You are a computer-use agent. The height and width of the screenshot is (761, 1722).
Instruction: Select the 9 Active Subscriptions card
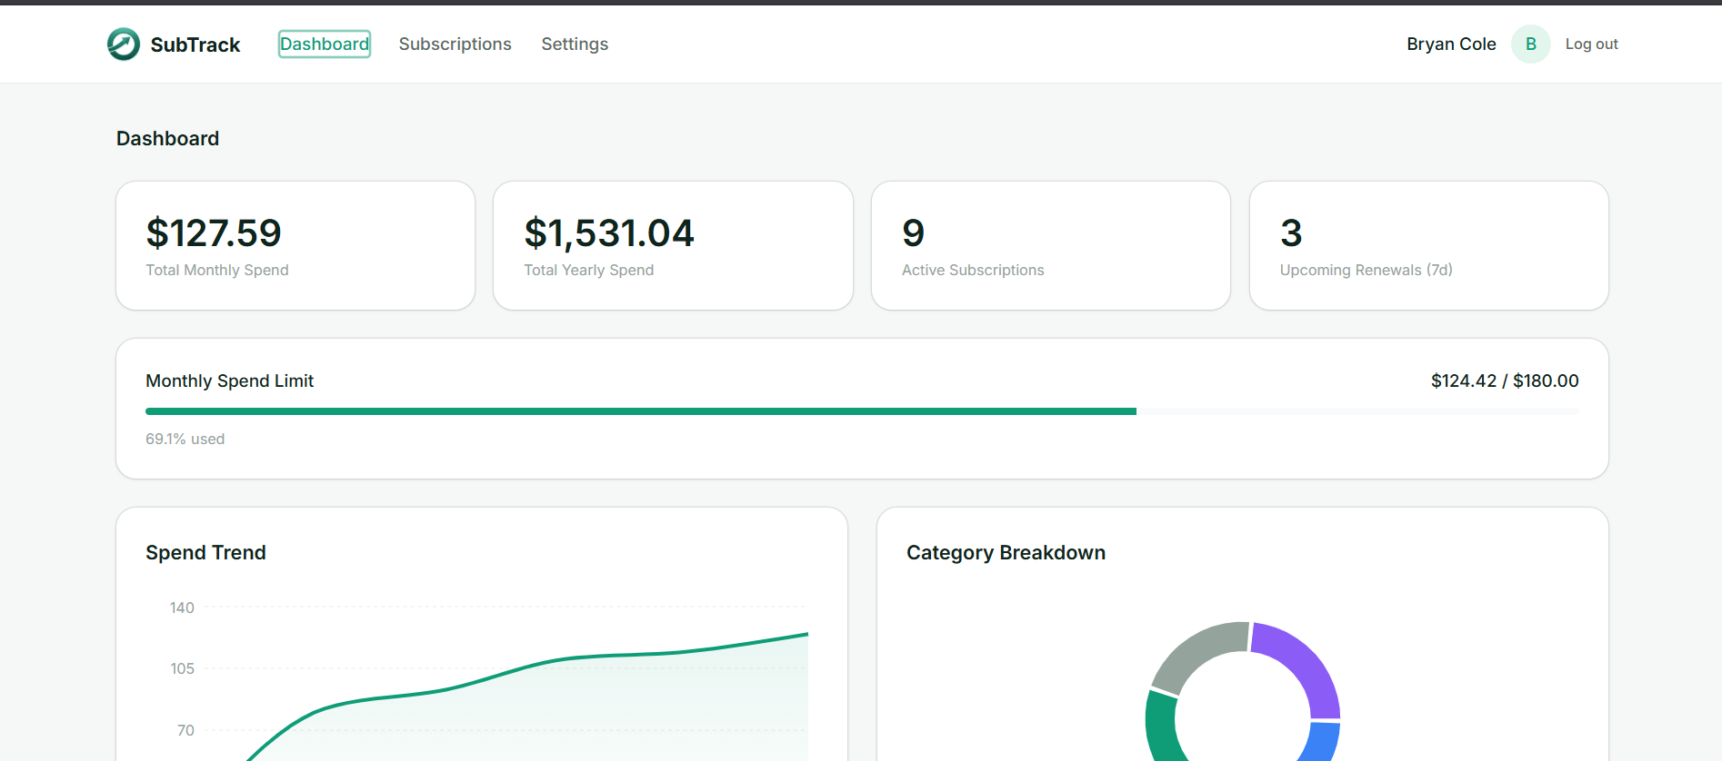(1051, 245)
